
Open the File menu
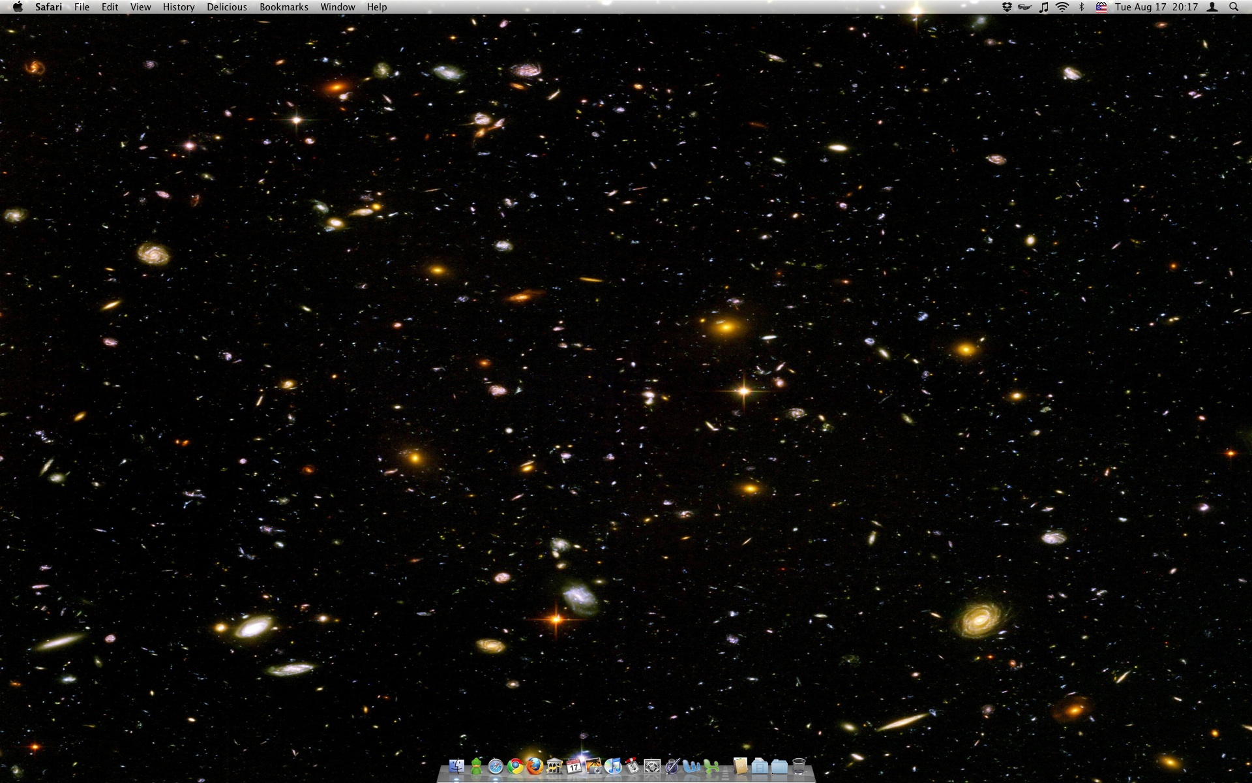click(82, 7)
